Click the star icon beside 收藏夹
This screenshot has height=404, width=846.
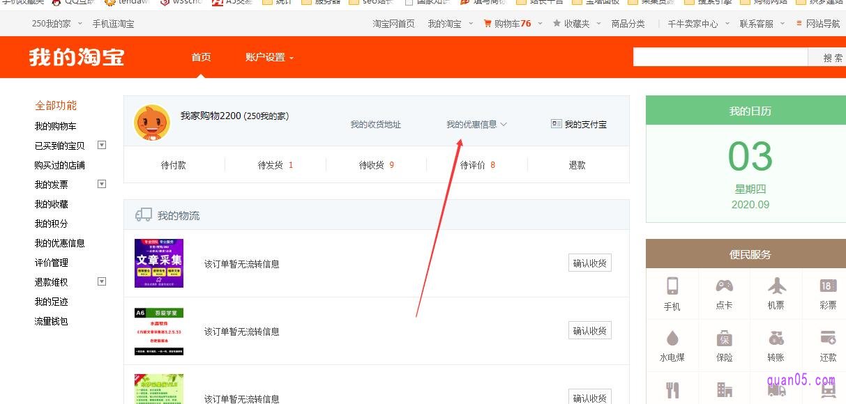coord(557,23)
